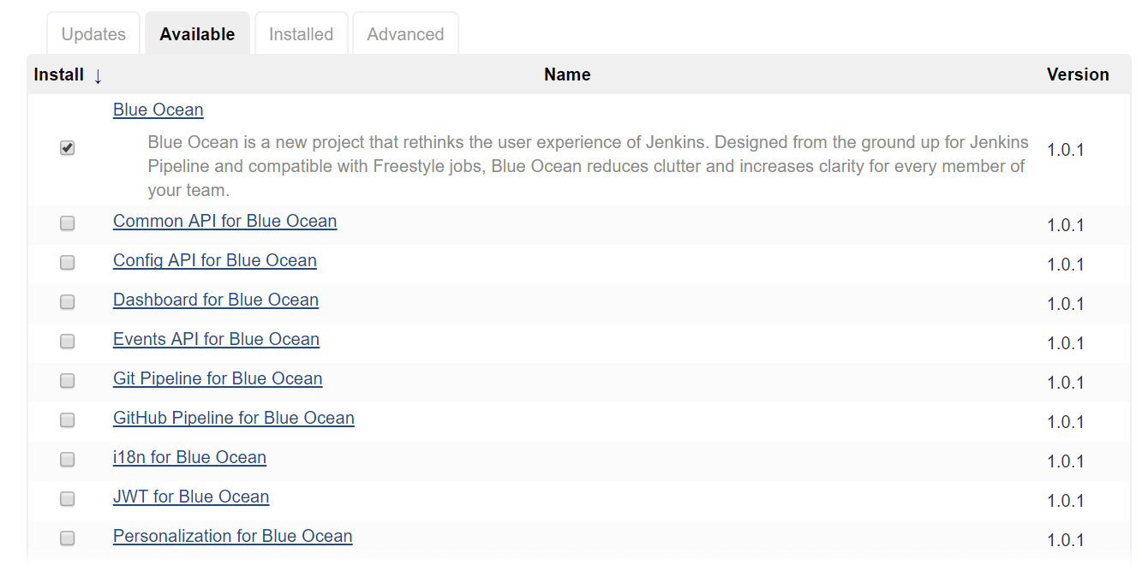
Task: Switch to the Updates tab
Action: coord(93,34)
